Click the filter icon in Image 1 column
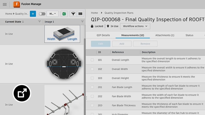Viewport: 205px width, 115px height. coord(82,22)
